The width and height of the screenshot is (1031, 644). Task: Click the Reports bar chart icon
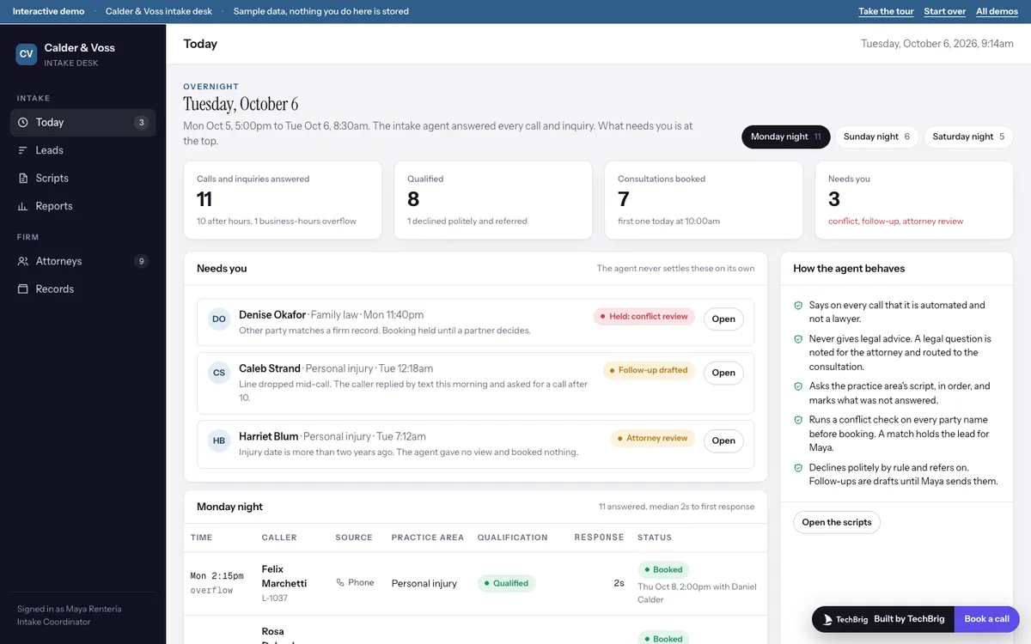click(23, 206)
